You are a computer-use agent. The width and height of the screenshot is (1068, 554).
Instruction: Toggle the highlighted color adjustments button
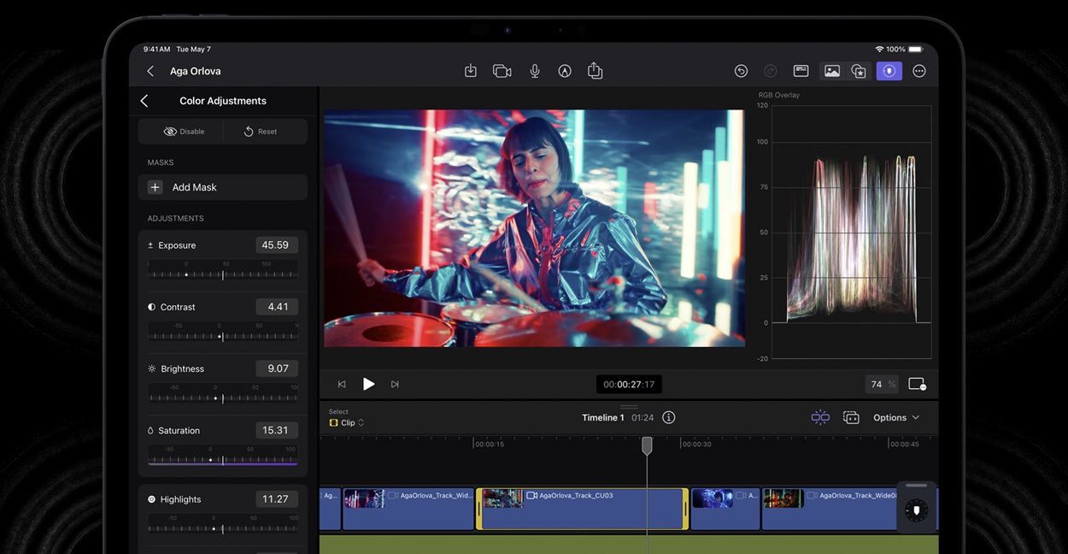889,71
